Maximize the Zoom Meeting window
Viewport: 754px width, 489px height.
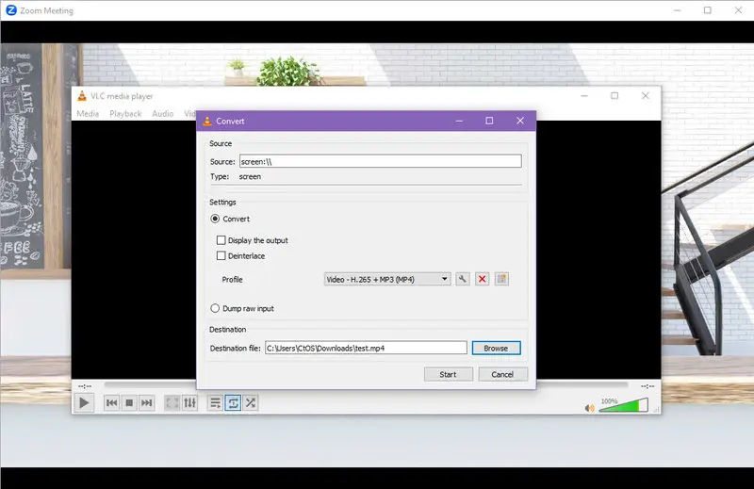(708, 10)
